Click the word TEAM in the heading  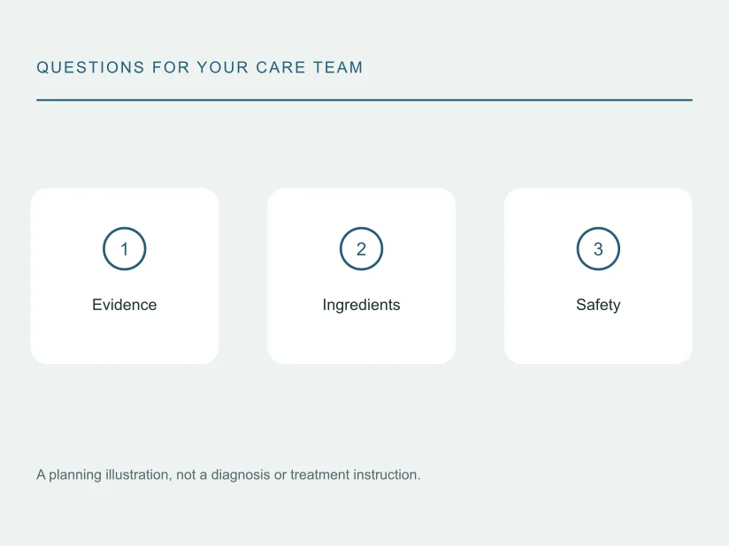pyautogui.click(x=338, y=67)
